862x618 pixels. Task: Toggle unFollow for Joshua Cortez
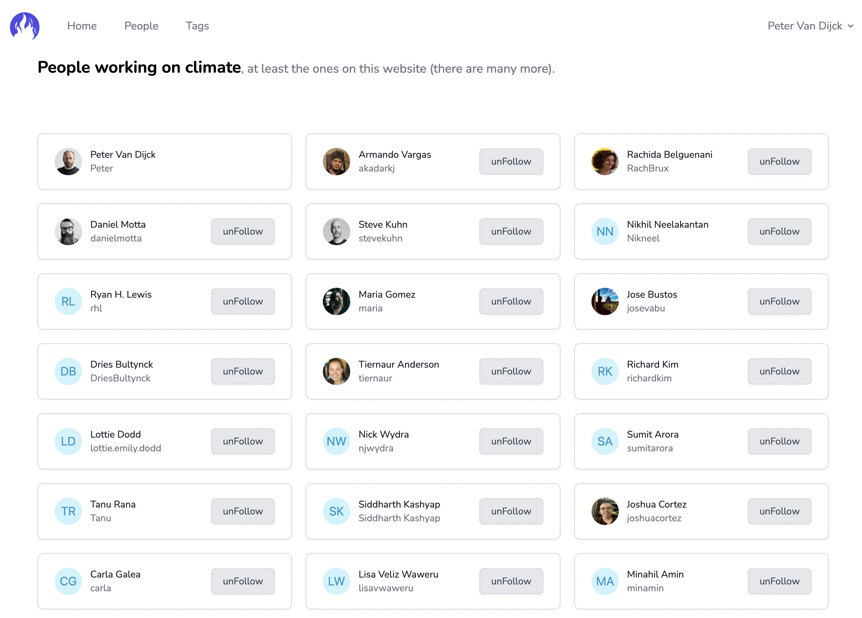pos(779,511)
